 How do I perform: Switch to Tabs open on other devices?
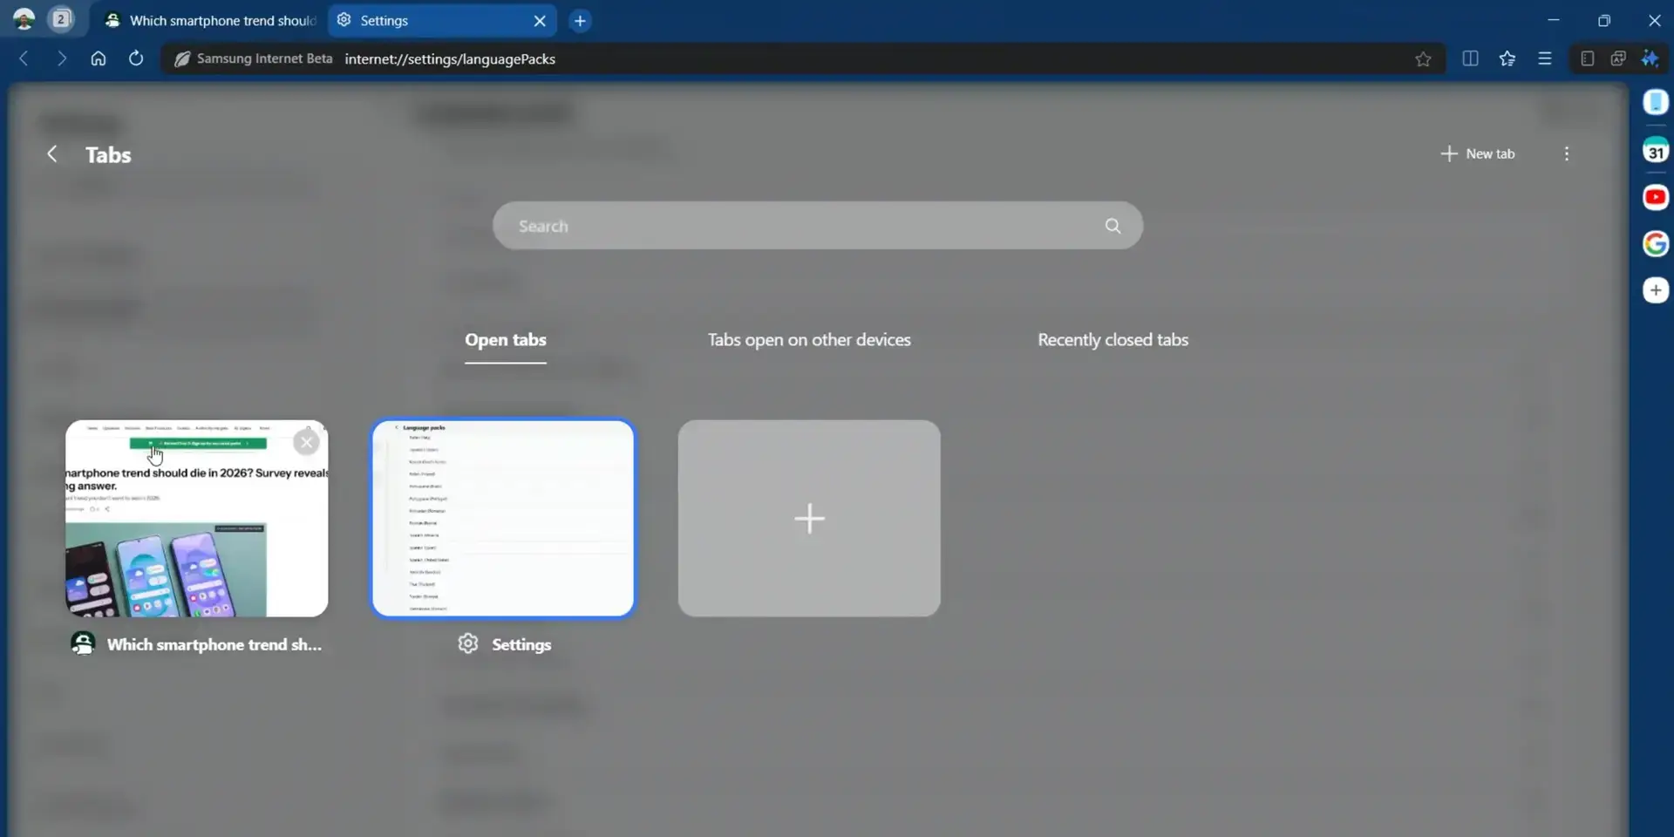tap(809, 340)
